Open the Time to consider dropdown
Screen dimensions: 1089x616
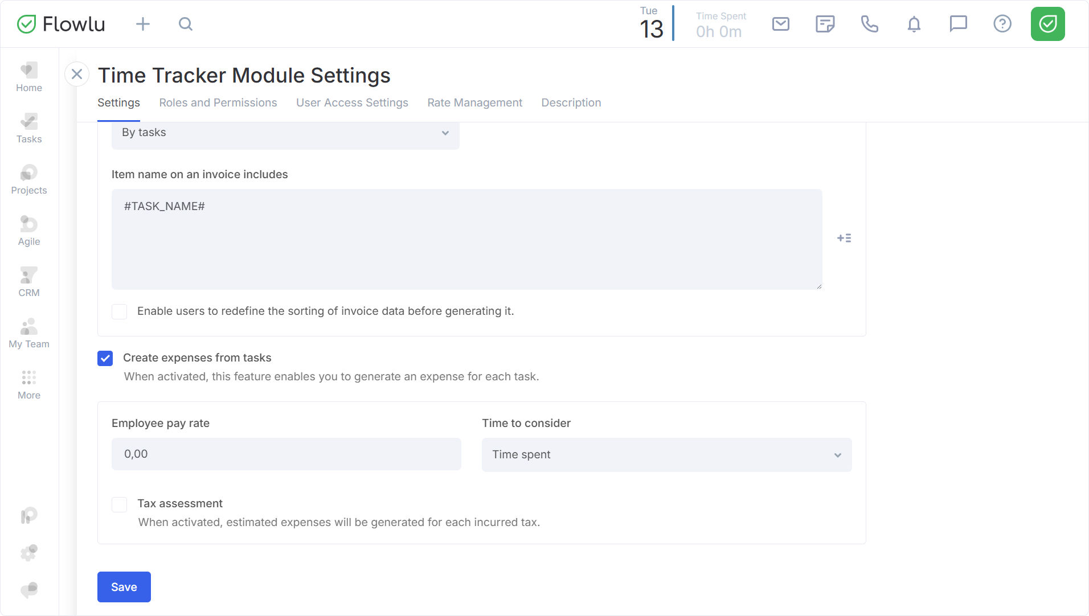(666, 454)
